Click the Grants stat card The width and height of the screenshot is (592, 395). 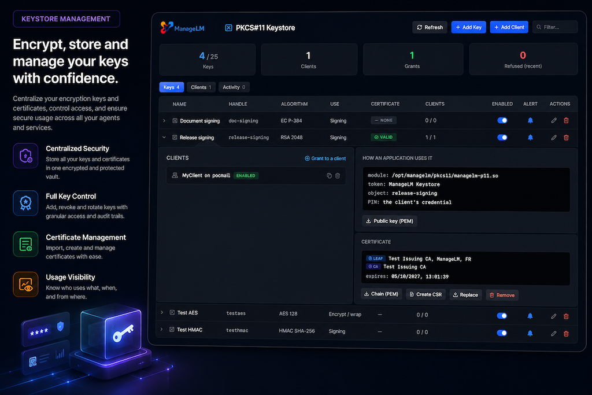point(413,60)
